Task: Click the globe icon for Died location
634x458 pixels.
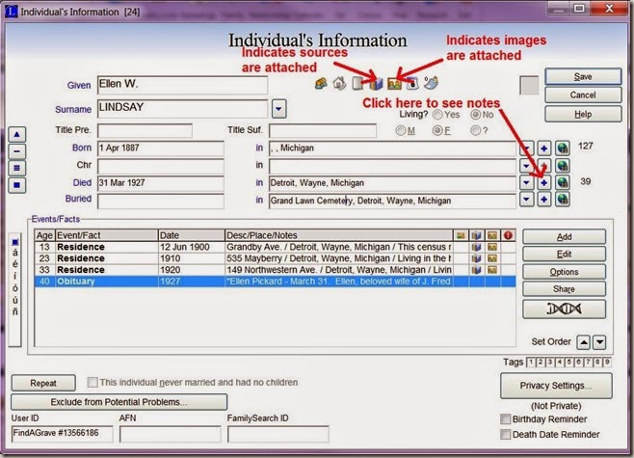Action: tap(563, 183)
